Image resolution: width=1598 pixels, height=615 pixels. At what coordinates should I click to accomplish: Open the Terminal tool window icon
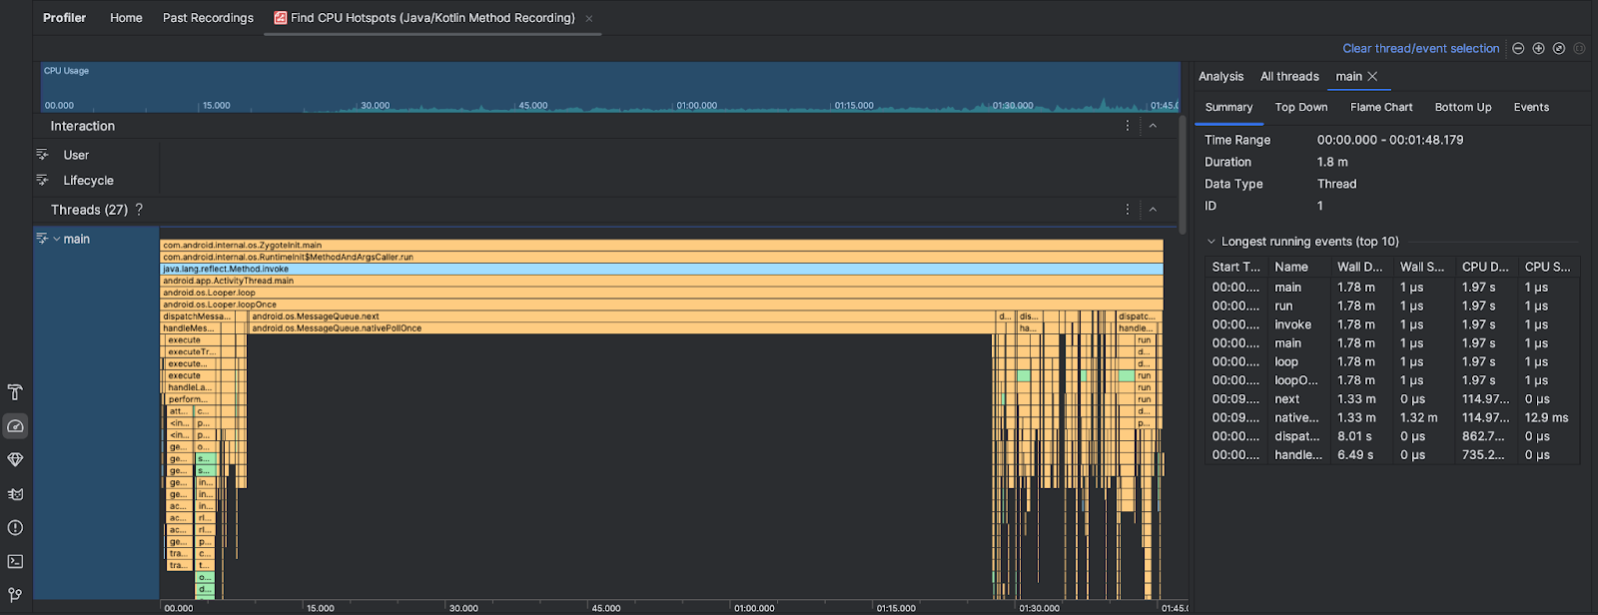15,562
